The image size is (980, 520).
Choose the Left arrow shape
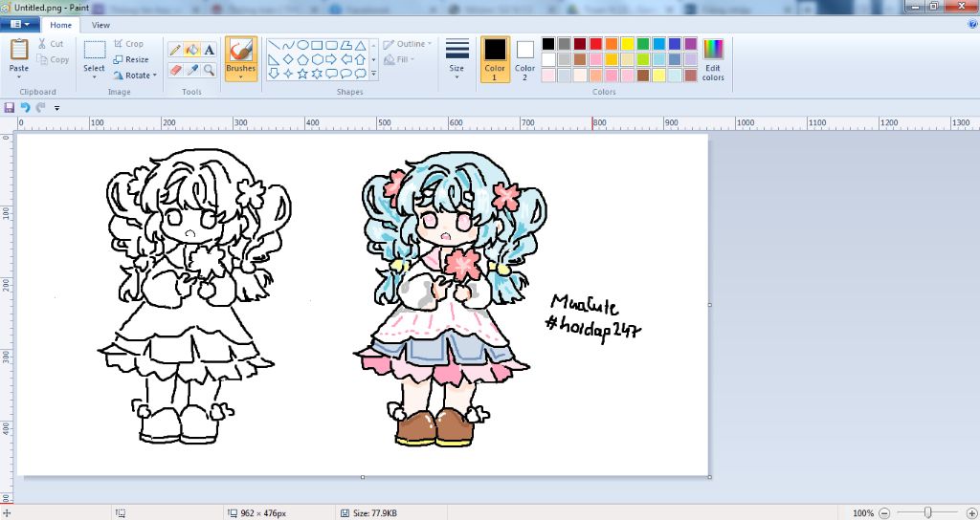click(x=345, y=59)
